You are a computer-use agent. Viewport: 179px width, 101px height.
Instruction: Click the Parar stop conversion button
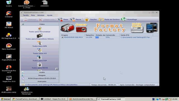pos(63,20)
